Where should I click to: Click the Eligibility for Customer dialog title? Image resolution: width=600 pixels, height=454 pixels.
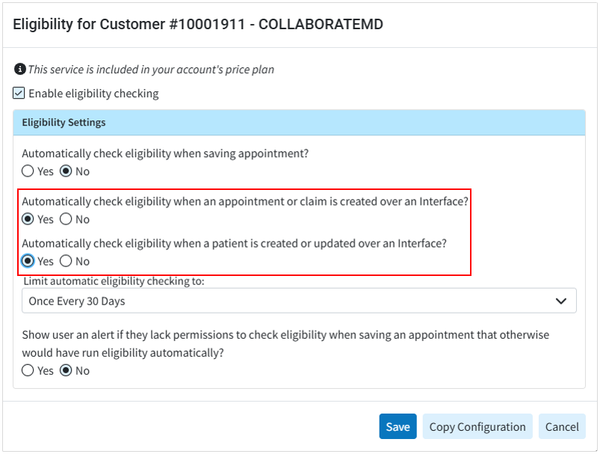point(198,25)
